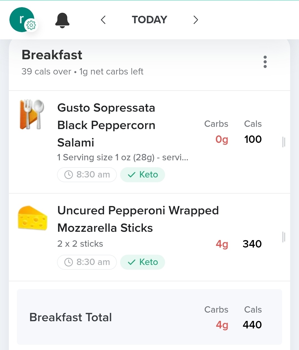Screen dimensions: 299x350
Task: Open Gusto Sopressata Black Peppercorn Salami entry
Action: coord(106,125)
